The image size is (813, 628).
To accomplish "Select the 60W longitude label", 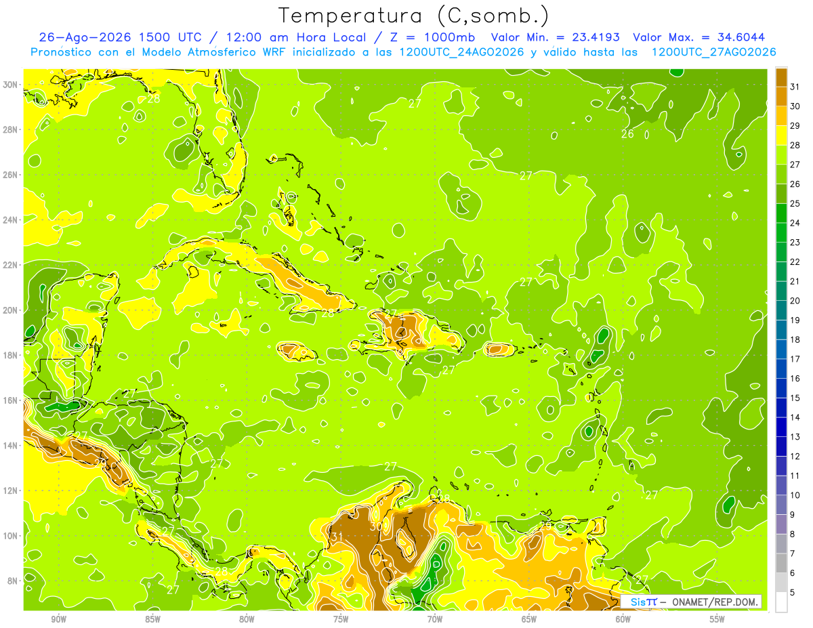I will pos(623,619).
